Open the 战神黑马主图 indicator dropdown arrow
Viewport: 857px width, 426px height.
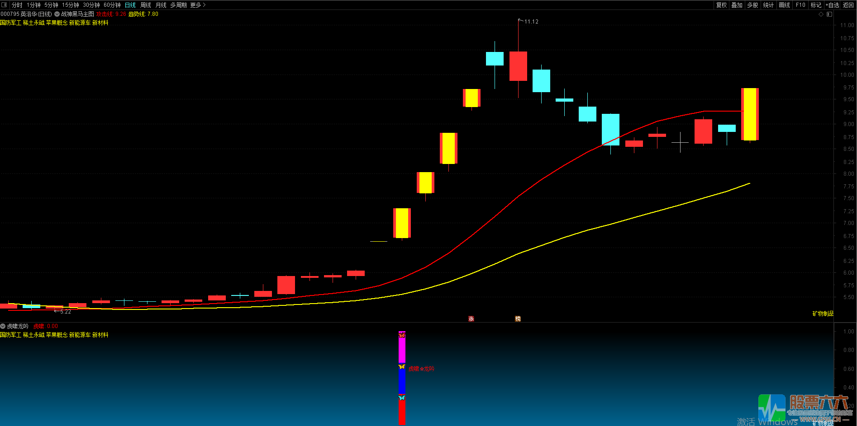[57, 14]
